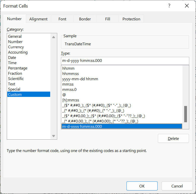Screen dimensions: 196x194
Task: Click the Help question mark icon
Action: [x=169, y=6]
